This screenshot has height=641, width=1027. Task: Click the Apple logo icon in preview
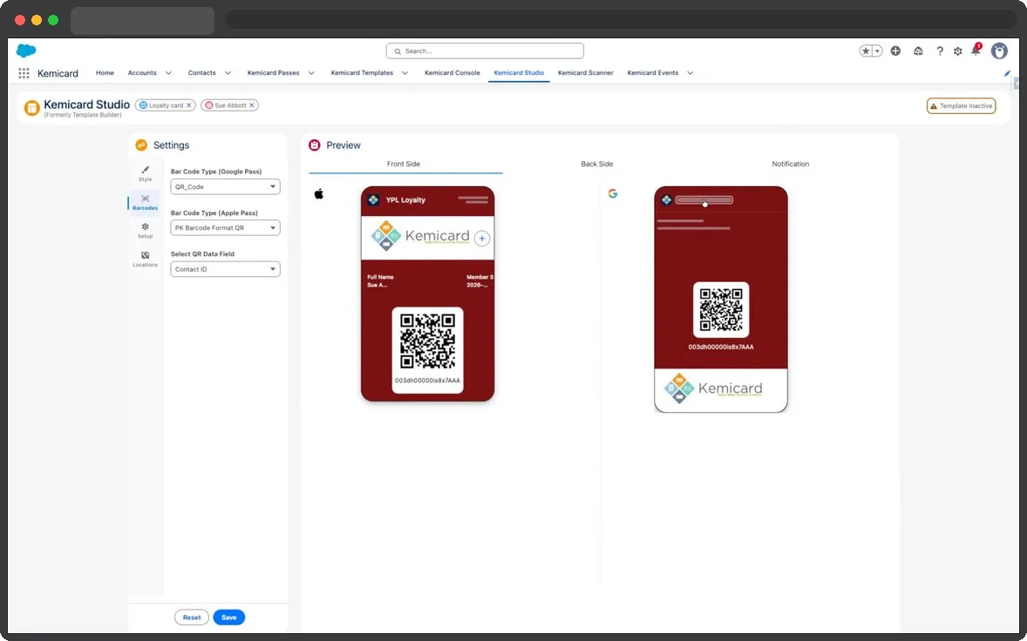point(319,193)
